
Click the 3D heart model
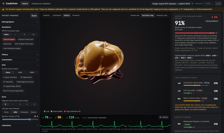click(x=99, y=62)
